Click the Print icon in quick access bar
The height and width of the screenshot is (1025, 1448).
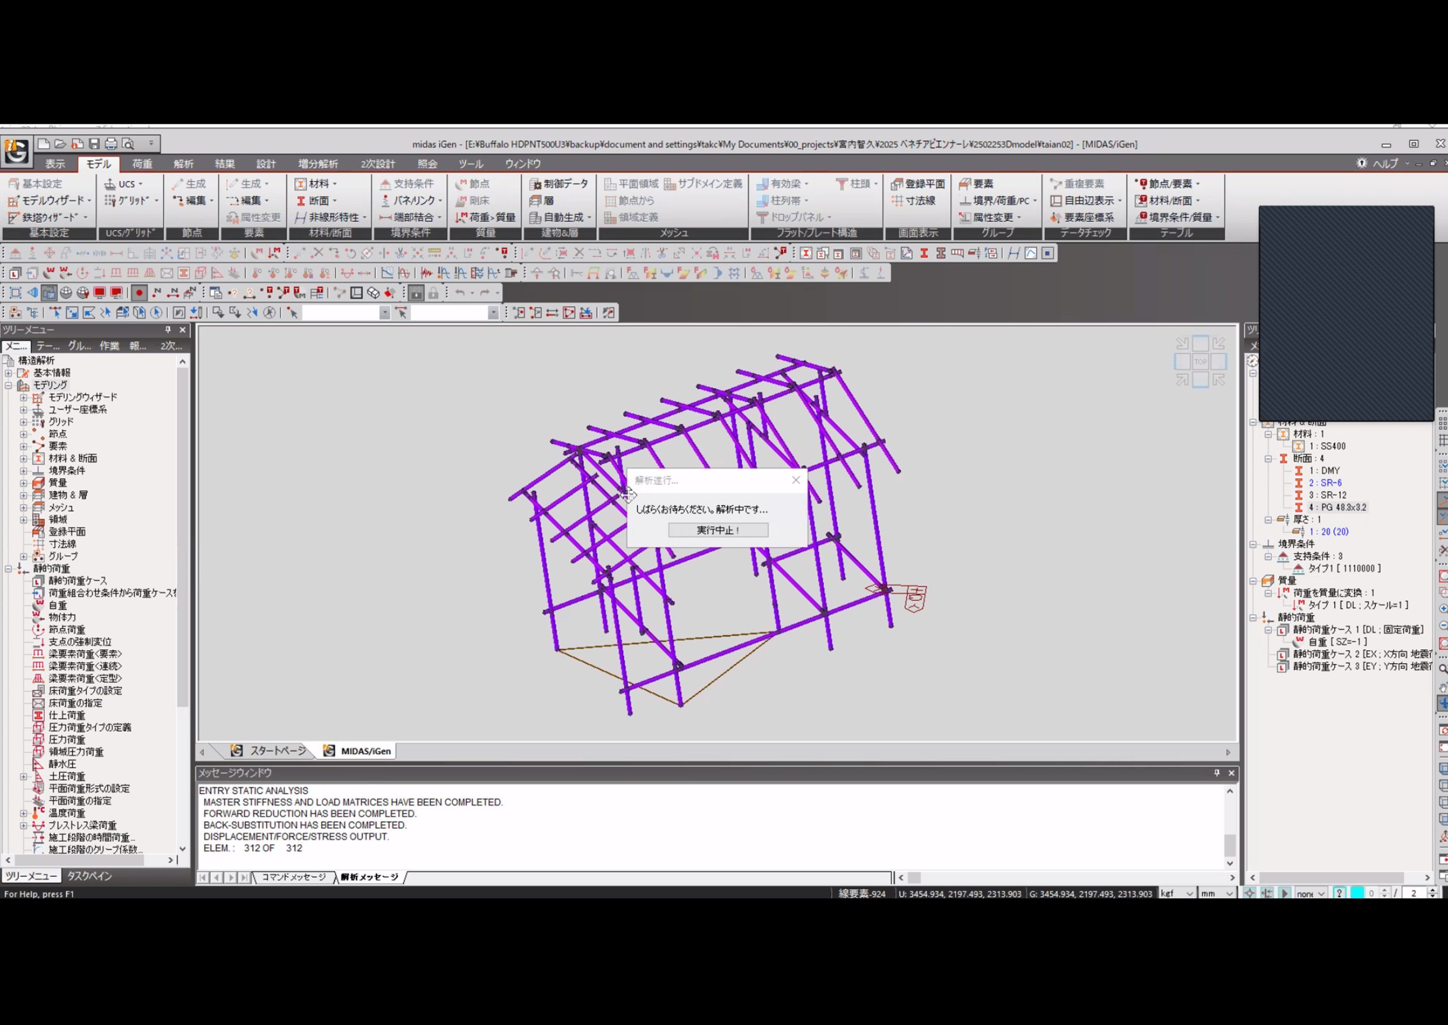click(x=111, y=144)
